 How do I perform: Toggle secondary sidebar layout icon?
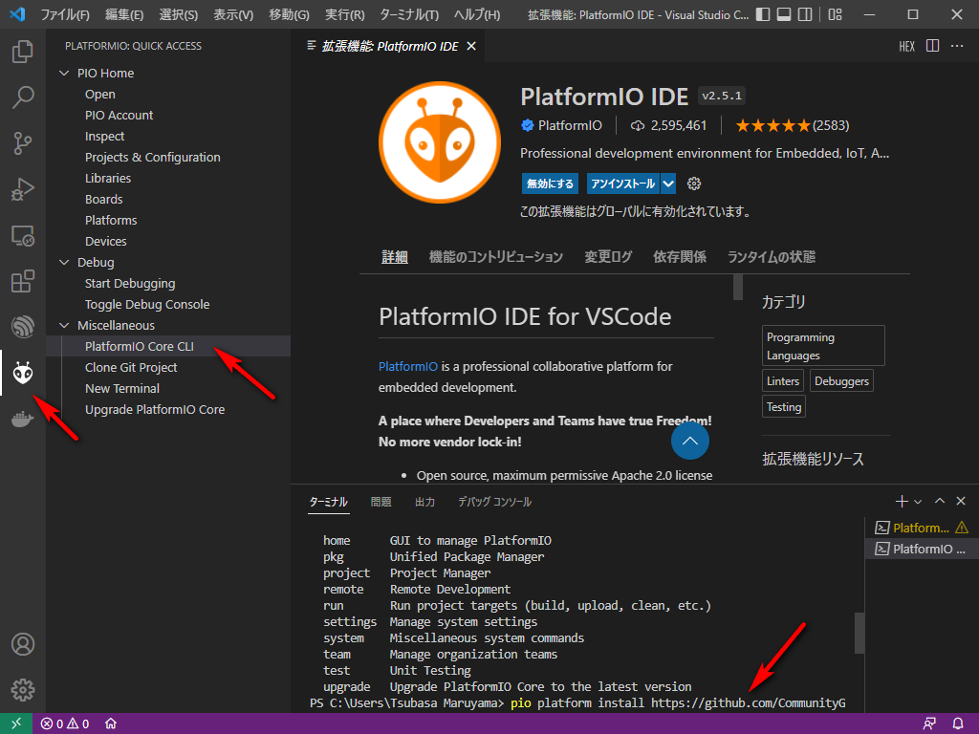[x=805, y=14]
